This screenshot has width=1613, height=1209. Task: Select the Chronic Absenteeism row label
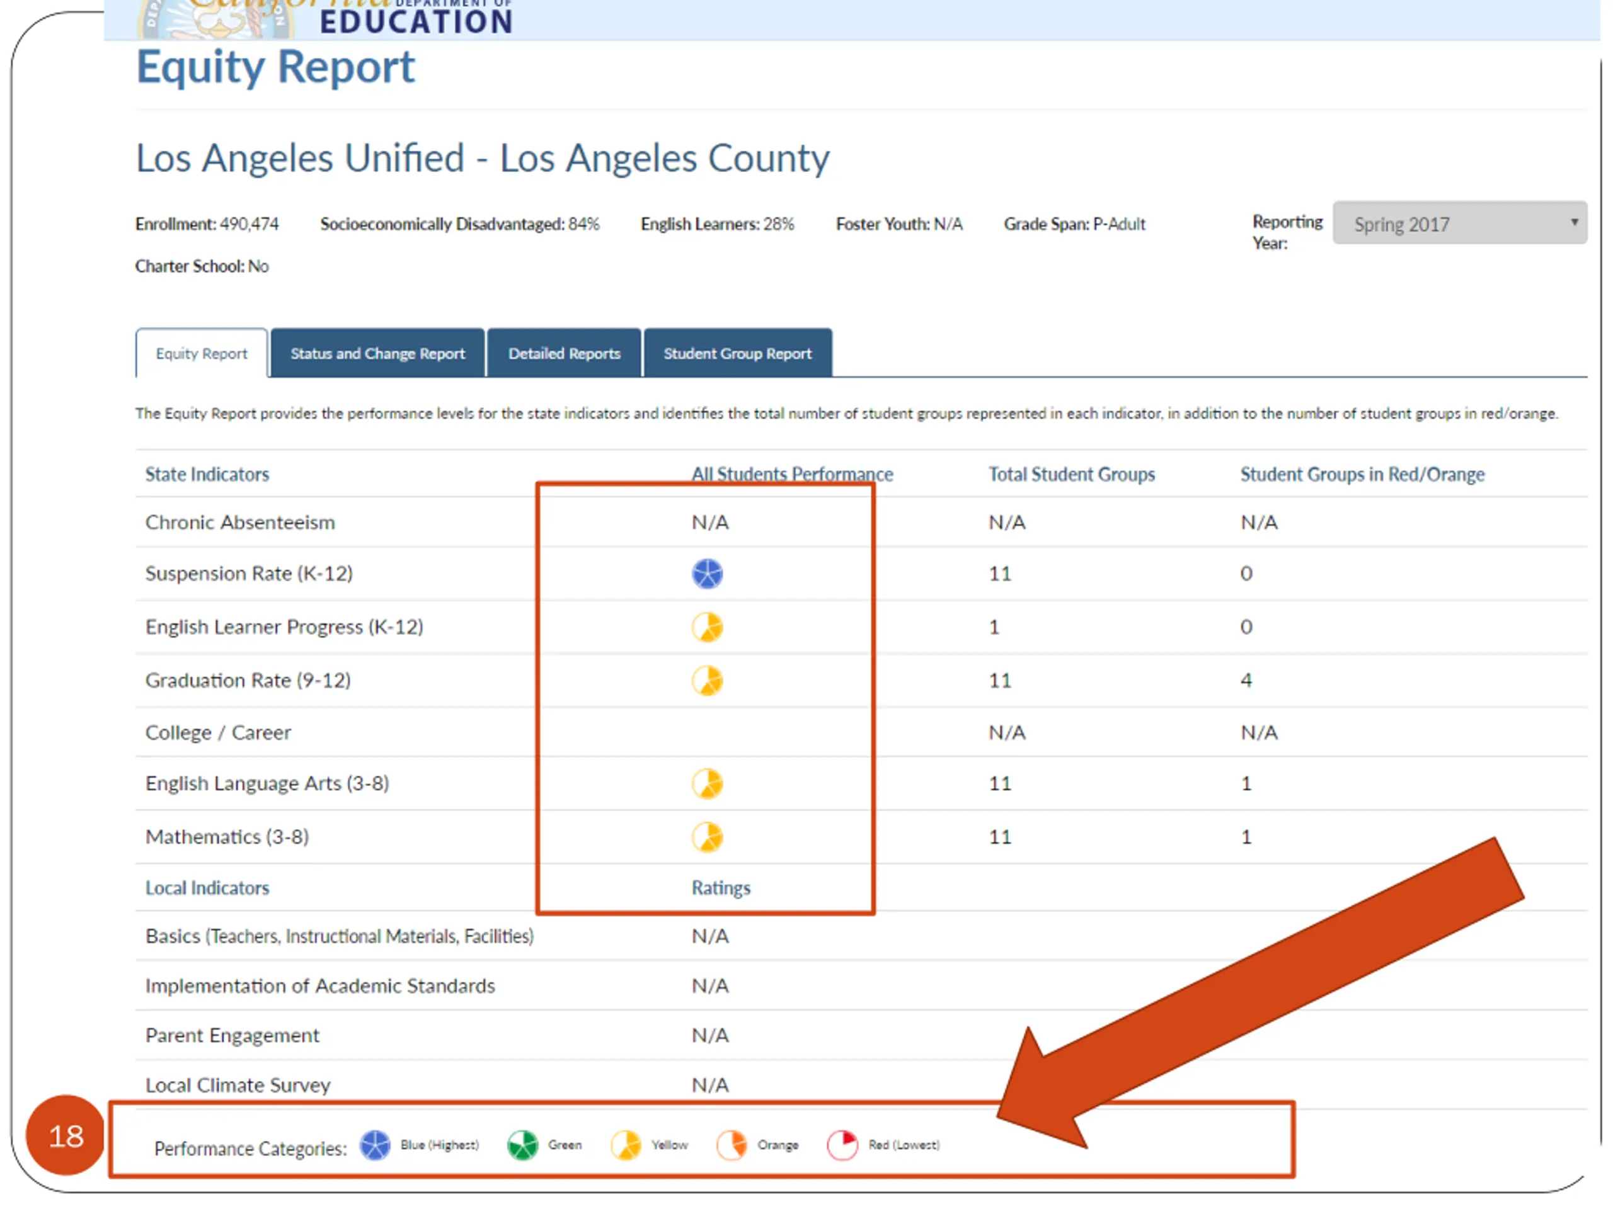tap(240, 523)
